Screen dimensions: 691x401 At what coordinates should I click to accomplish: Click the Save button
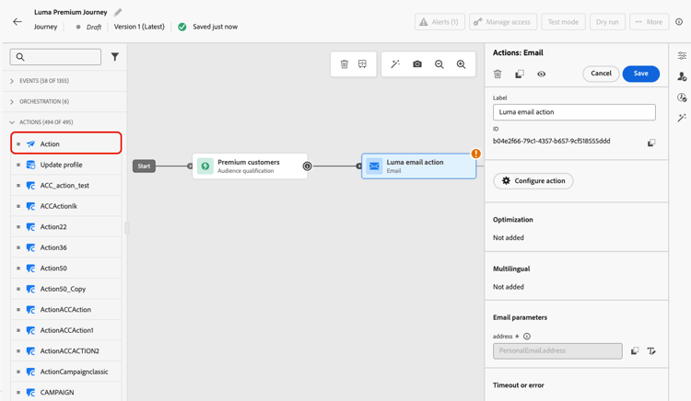(640, 74)
